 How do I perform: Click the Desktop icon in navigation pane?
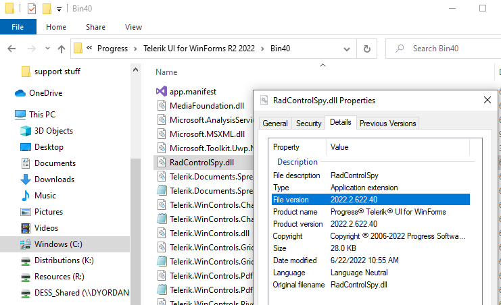[26, 147]
